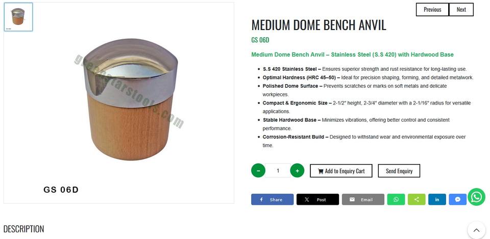The image size is (490, 239).
Task: Click the quantity input field
Action: click(278, 171)
